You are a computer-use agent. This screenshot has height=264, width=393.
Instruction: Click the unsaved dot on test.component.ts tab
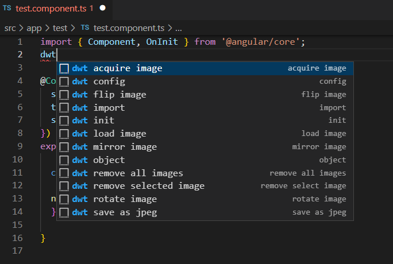(x=103, y=9)
